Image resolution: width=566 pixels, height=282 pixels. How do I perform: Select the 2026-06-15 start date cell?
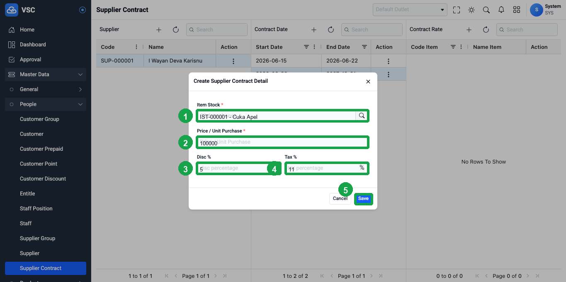tap(287, 61)
